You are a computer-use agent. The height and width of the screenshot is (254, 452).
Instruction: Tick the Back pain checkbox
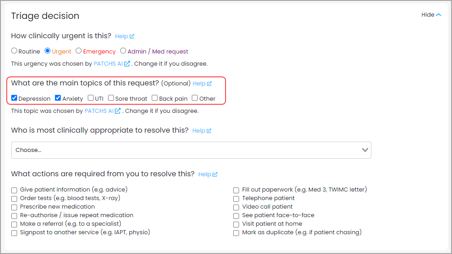click(155, 98)
